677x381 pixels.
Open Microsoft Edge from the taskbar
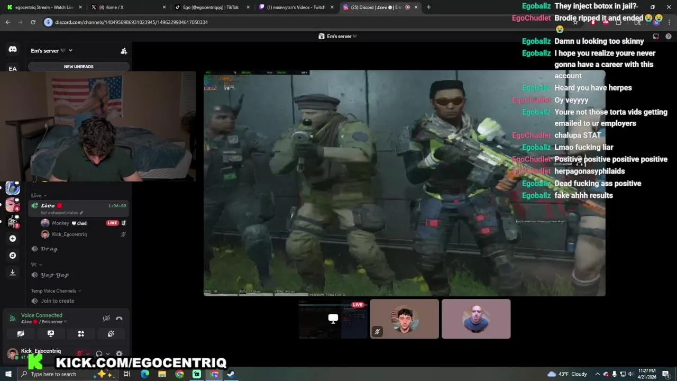point(144,374)
